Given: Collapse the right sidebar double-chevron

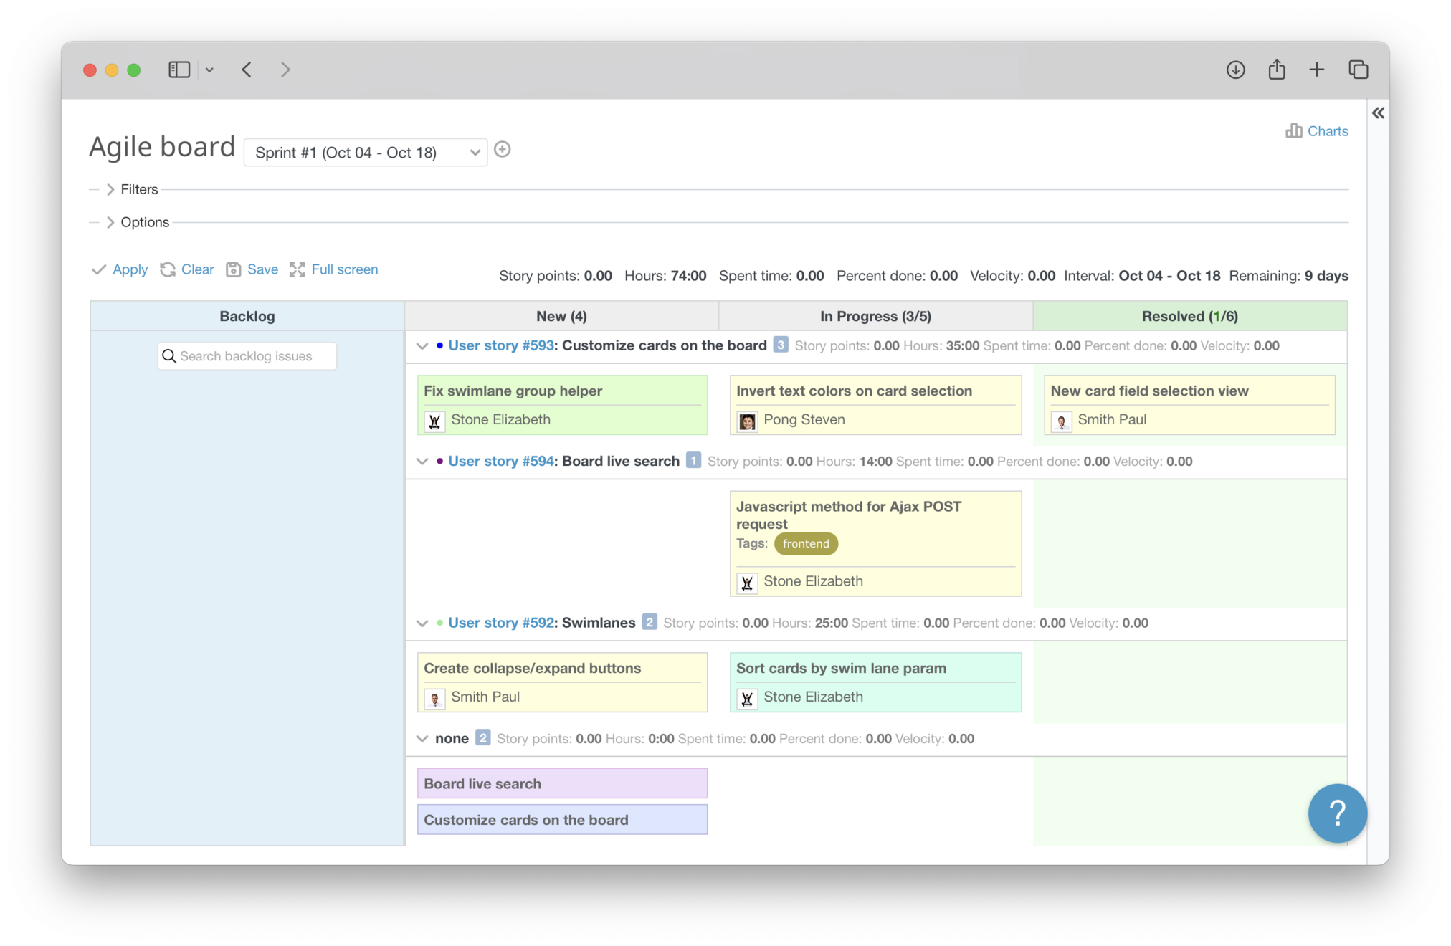Looking at the screenshot, I should 1378,113.
